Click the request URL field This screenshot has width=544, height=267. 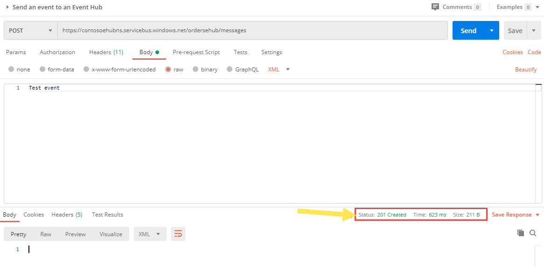pos(252,30)
